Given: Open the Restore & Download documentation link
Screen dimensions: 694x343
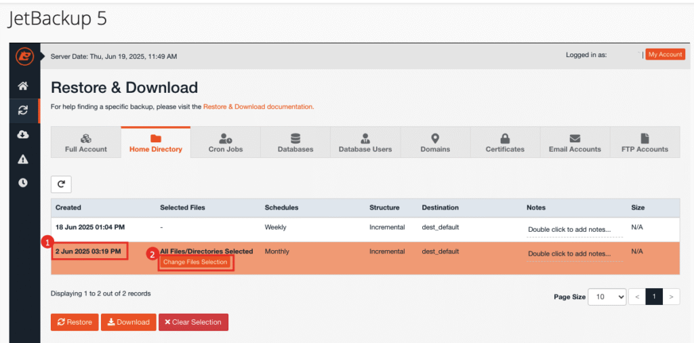Looking at the screenshot, I should pos(258,106).
